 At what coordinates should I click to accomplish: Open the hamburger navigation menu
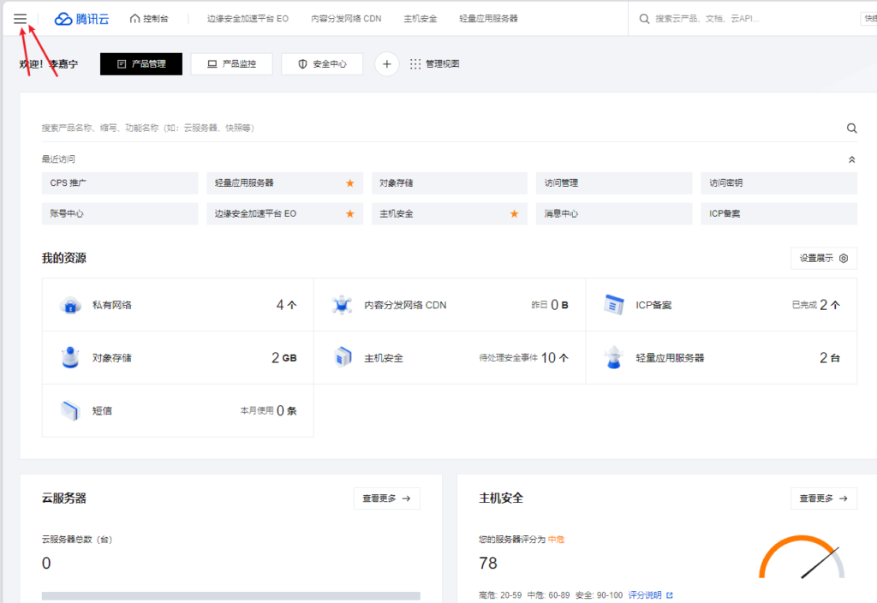coord(20,18)
